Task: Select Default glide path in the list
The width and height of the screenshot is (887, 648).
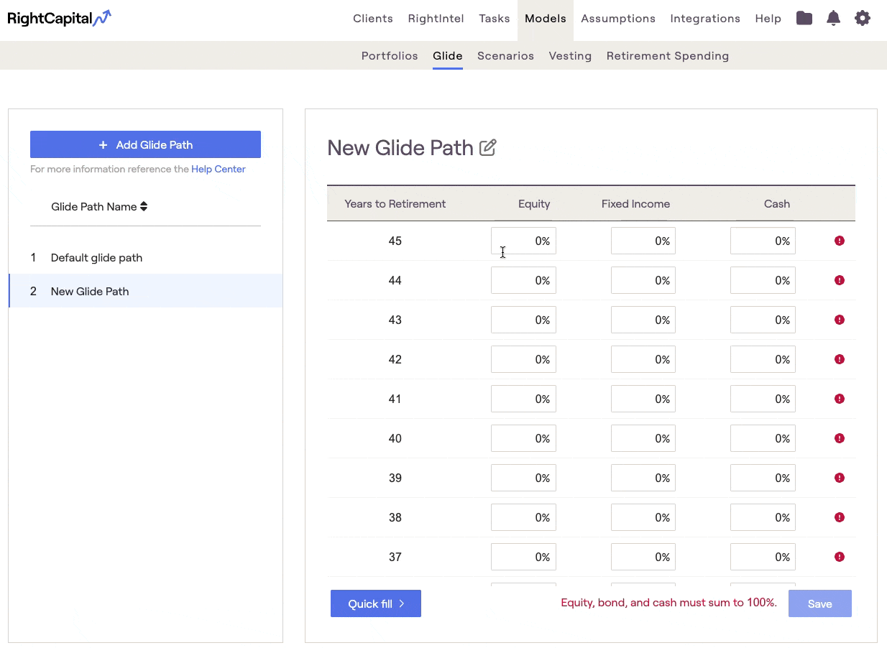Action: [x=96, y=258]
